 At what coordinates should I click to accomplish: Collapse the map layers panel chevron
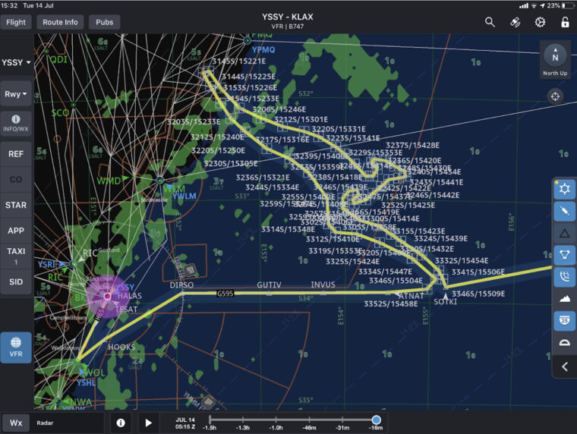click(x=565, y=366)
